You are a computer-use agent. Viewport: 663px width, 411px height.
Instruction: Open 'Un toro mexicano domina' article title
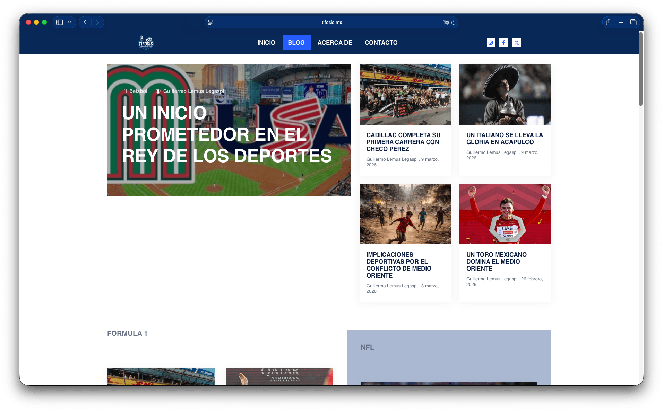(497, 262)
